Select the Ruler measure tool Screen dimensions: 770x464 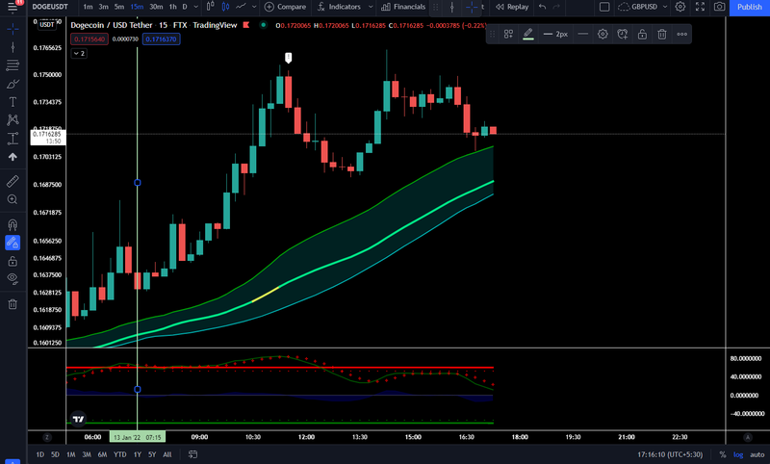(13, 181)
